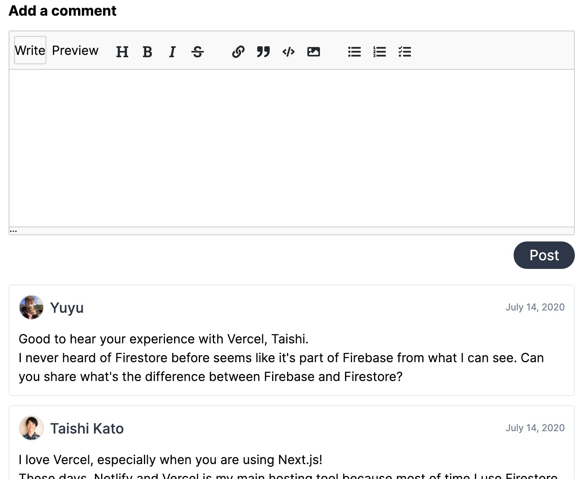Open Yuyu's profile avatar

pos(31,307)
